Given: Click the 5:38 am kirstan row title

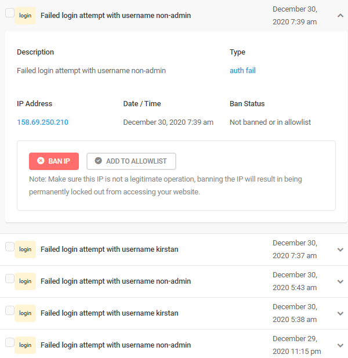Looking at the screenshot, I should point(109,313).
